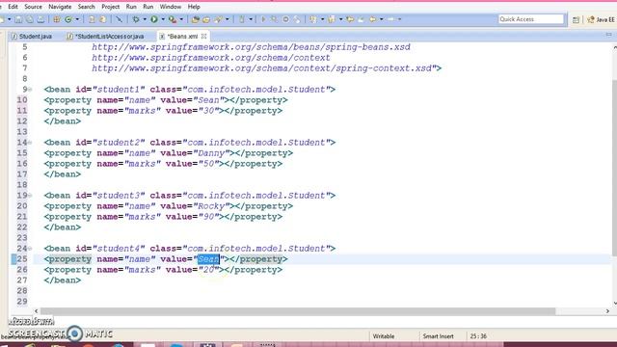Collapse the student1 bean fold marker
The width and height of the screenshot is (617, 347).
(x=30, y=90)
